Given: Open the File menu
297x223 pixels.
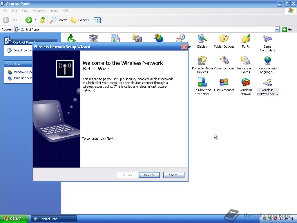Looking at the screenshot, I should pos(5,11).
